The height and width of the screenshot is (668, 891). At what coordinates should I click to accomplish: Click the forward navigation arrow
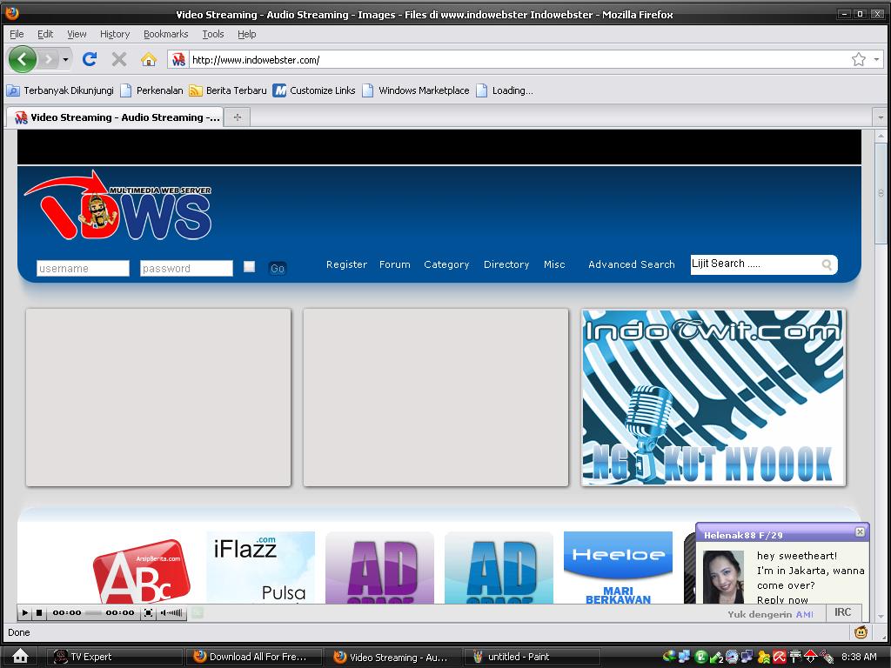pyautogui.click(x=49, y=59)
